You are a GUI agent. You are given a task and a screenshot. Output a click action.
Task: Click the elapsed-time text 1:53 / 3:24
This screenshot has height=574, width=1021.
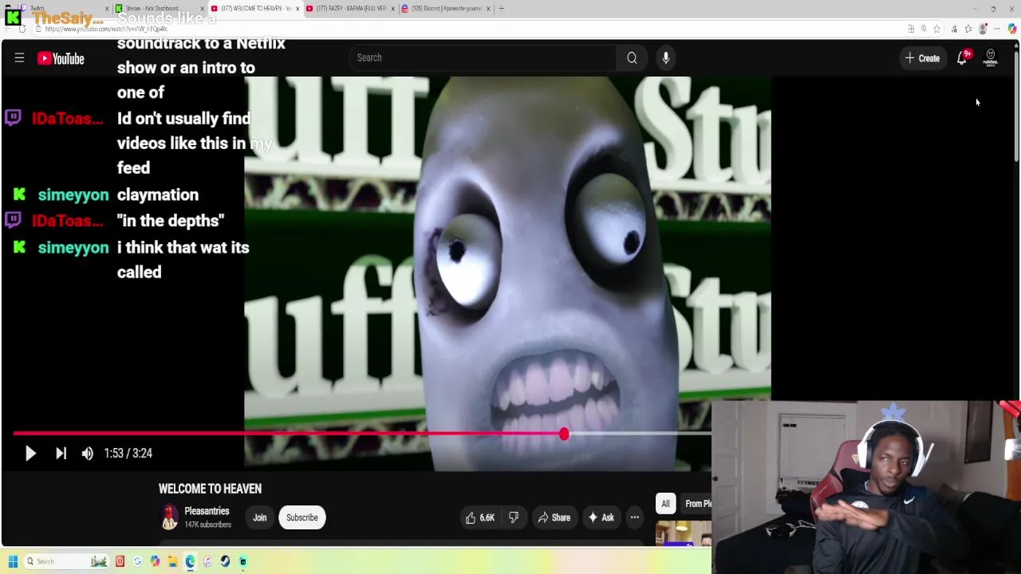(x=128, y=453)
